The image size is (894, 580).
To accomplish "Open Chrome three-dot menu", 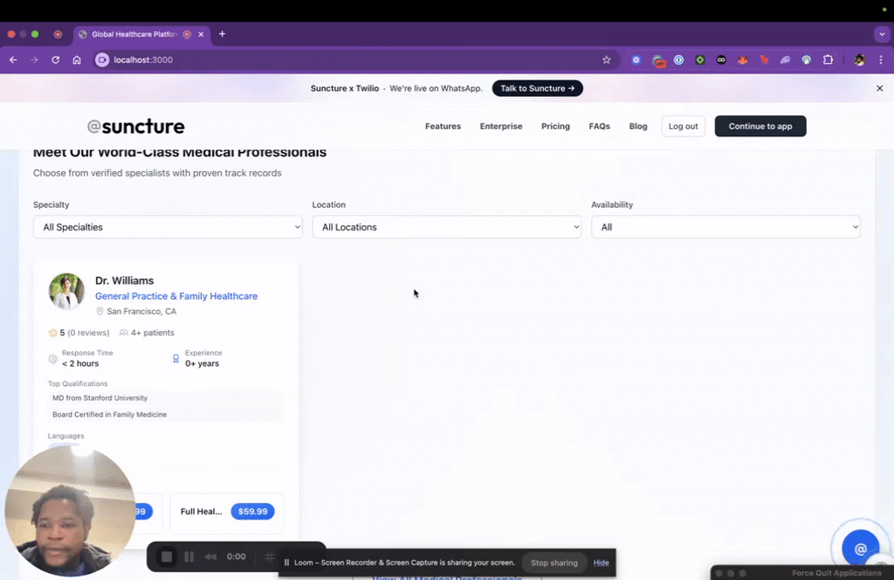I will coord(882,60).
